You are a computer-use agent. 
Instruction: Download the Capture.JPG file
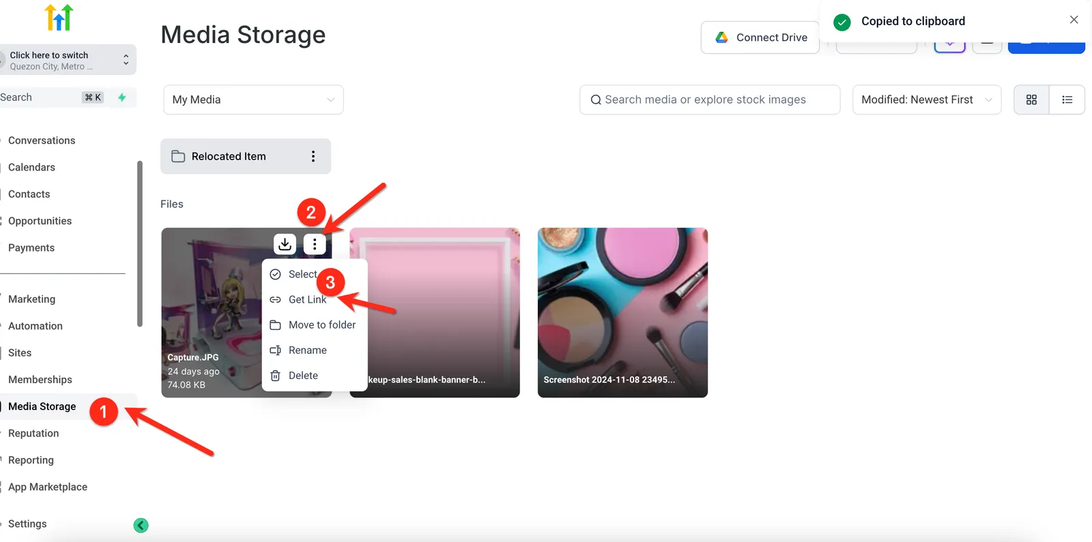coord(285,244)
